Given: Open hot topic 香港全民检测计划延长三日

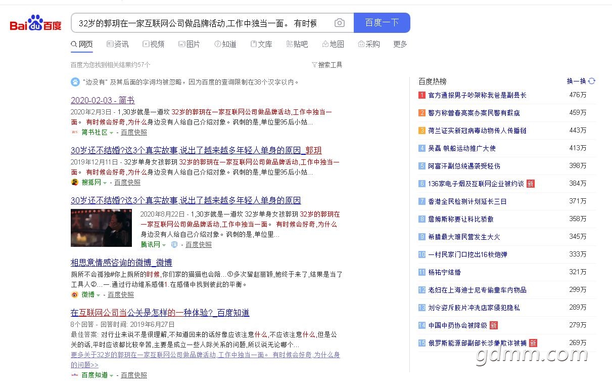Looking at the screenshot, I should coord(467,201).
